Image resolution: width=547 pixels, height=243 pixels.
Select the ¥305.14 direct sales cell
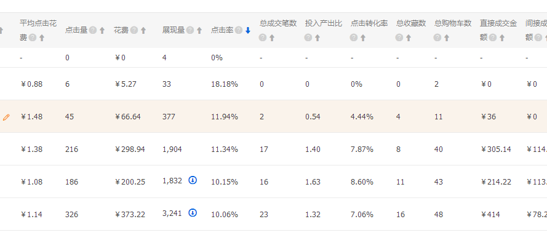496,149
